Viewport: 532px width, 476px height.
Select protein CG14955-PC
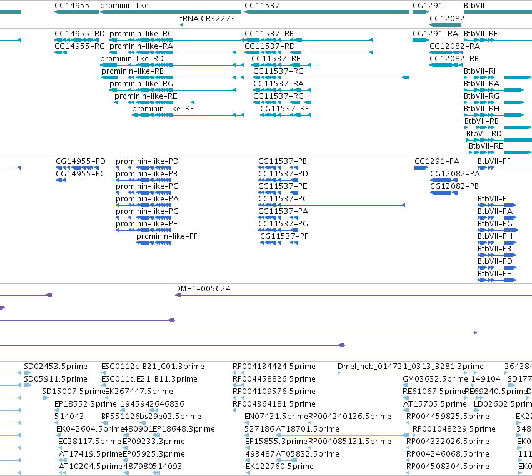(81, 174)
